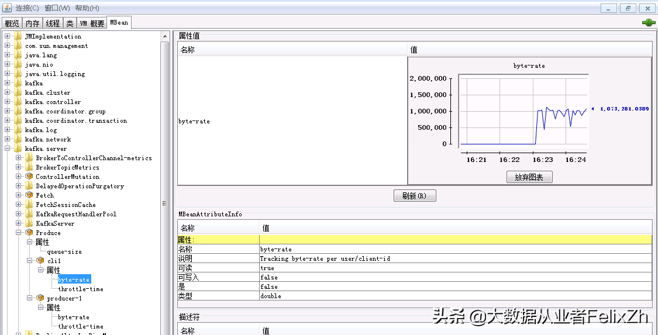Click the FetchSessionCache folder icon
This screenshot has height=335, width=658.
[x=29, y=205]
